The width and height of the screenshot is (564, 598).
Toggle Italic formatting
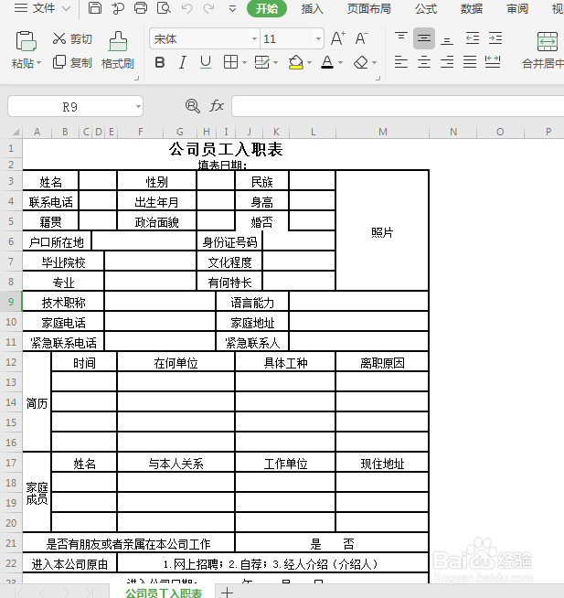pos(183,62)
